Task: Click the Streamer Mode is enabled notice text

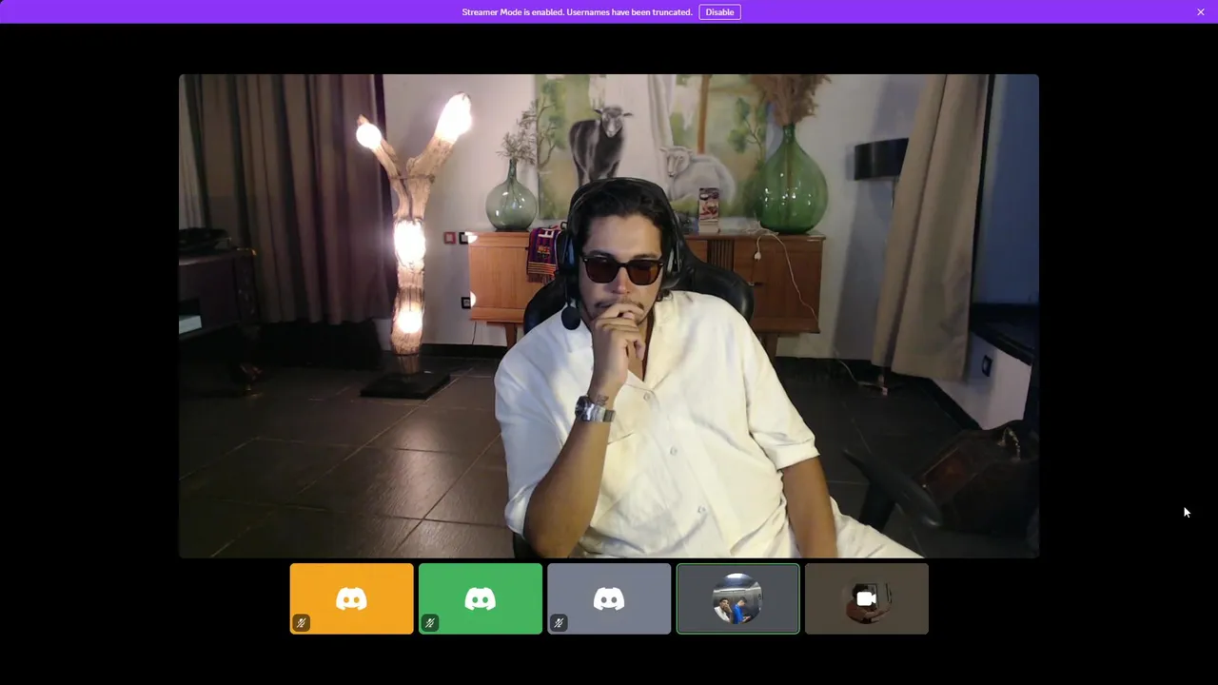Action: click(577, 12)
